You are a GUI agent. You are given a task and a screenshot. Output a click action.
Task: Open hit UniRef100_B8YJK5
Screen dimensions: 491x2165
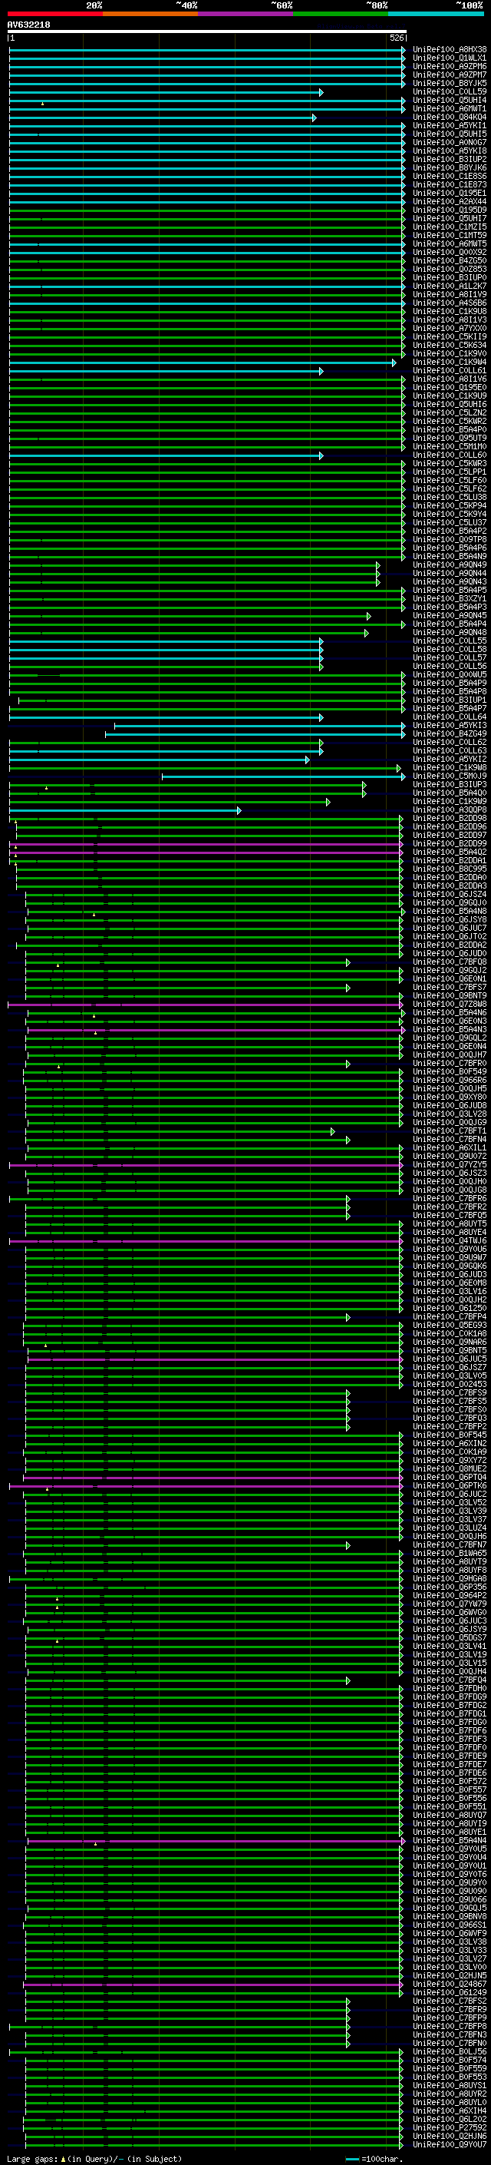(x=449, y=83)
